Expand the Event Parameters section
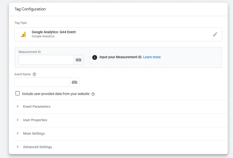Viewport: 233px width, 158px height. pyautogui.click(x=121, y=107)
